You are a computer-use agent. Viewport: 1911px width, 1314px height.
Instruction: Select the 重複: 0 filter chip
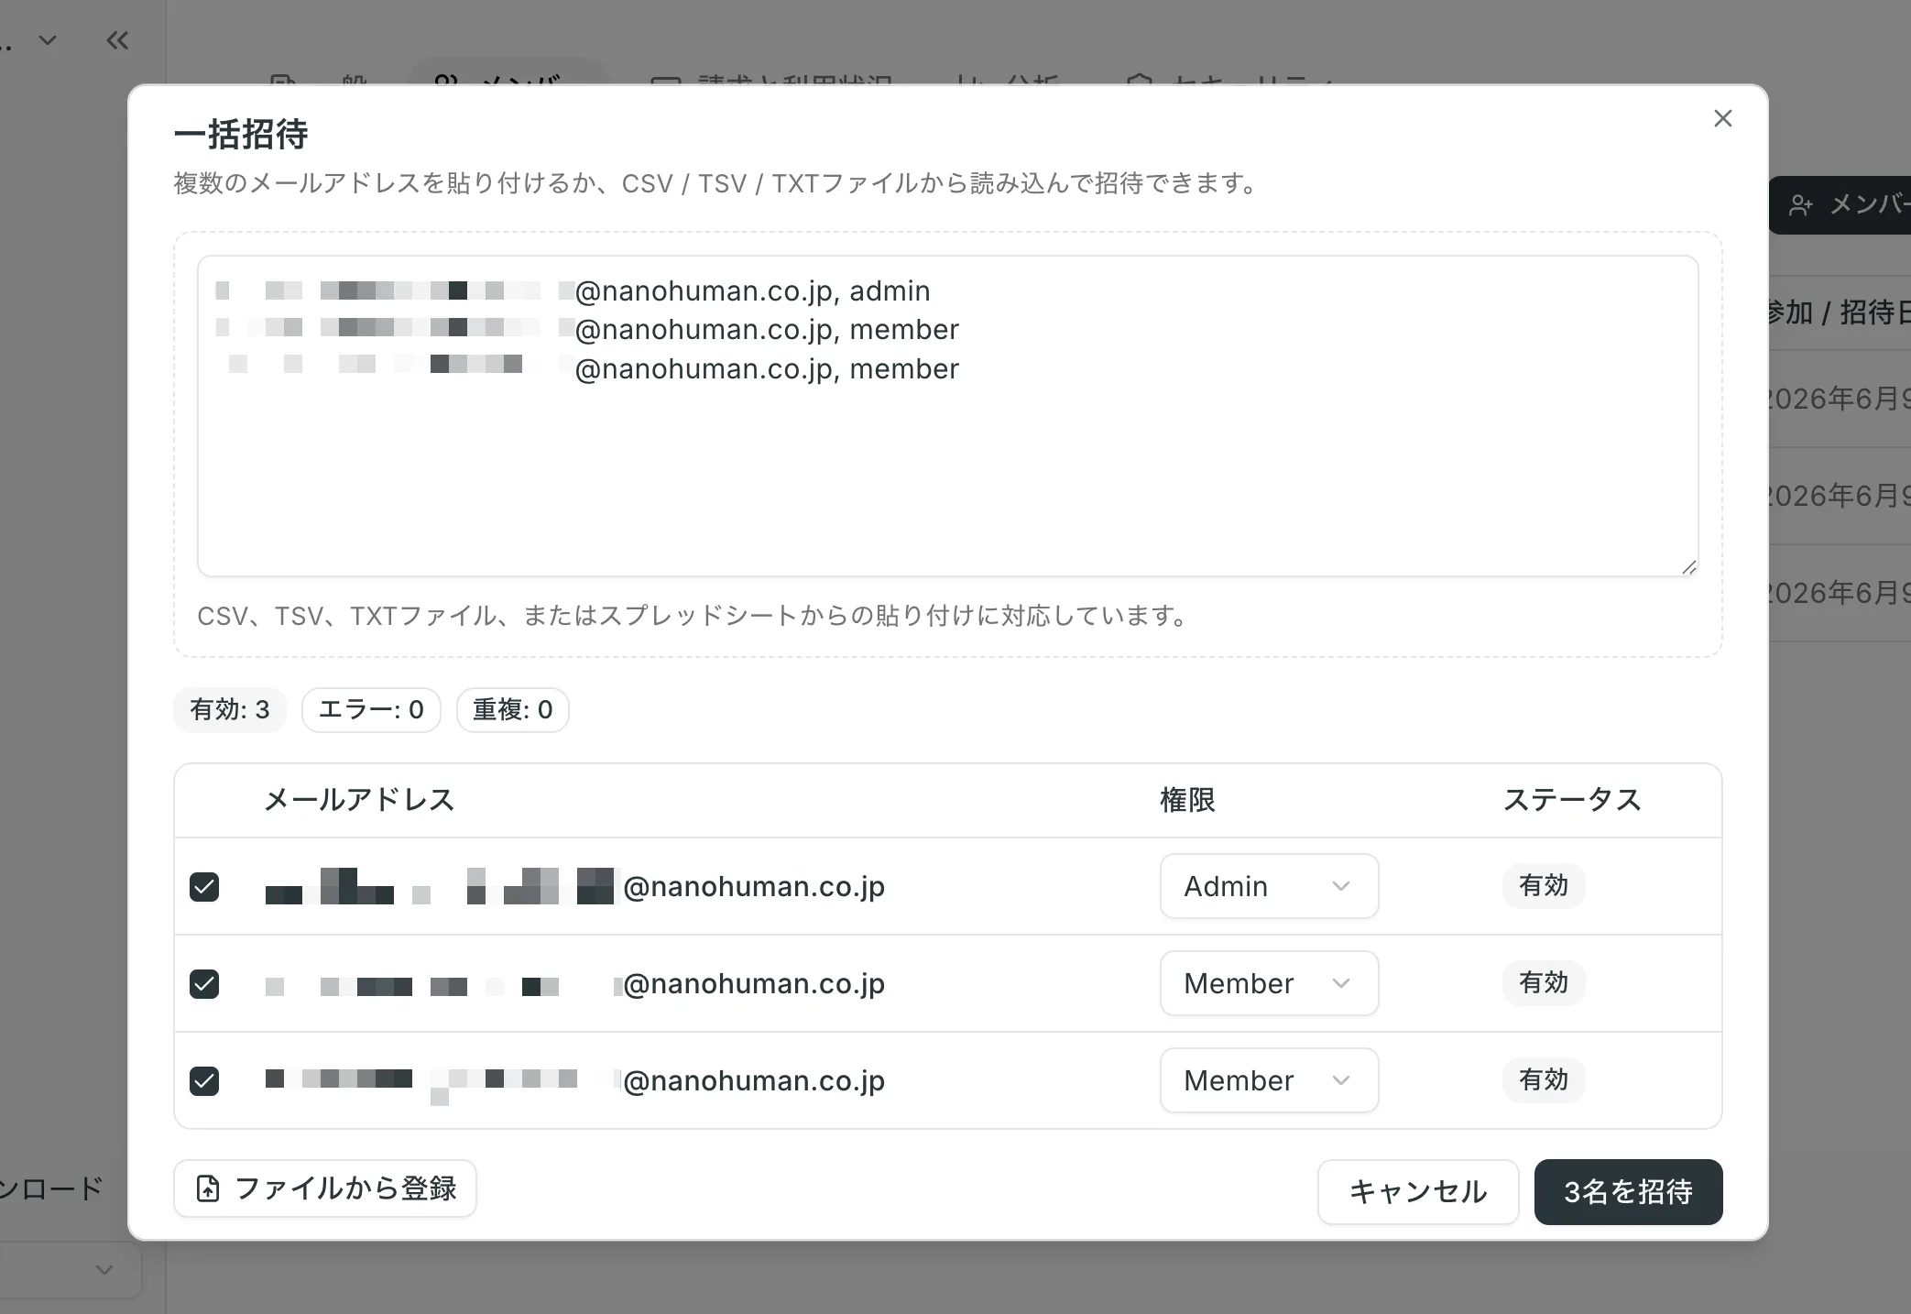pos(513,710)
